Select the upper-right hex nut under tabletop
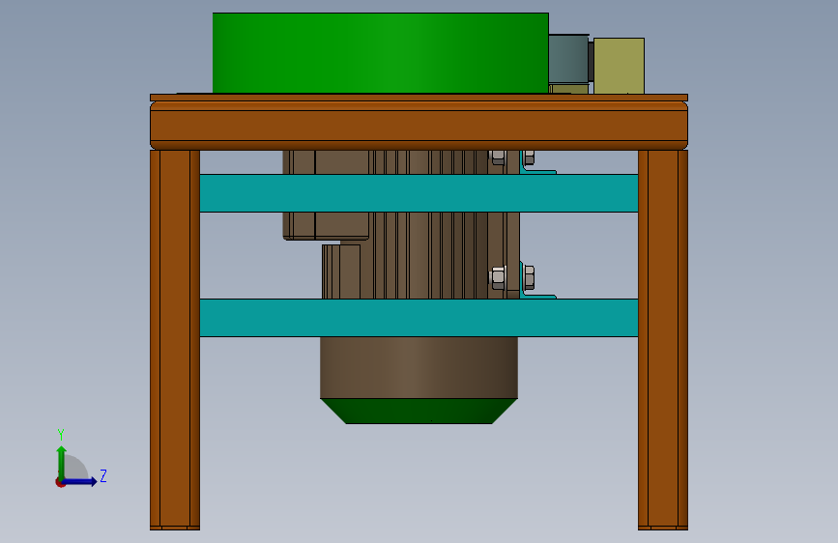This screenshot has width=838, height=543. 529,157
